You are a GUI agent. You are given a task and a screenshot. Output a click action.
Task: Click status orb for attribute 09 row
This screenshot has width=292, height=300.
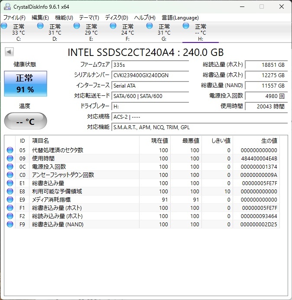coord(10,158)
